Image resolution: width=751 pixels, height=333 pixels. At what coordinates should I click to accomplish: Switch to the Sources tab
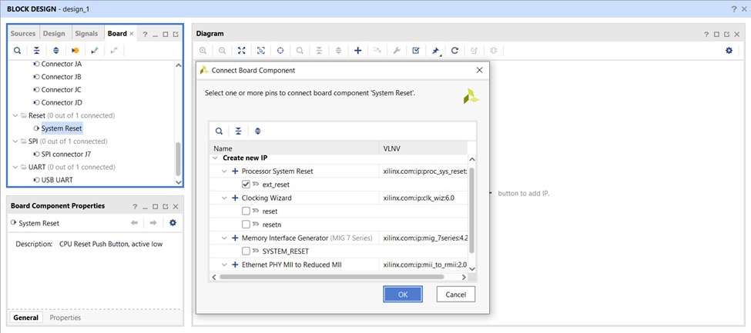[23, 34]
